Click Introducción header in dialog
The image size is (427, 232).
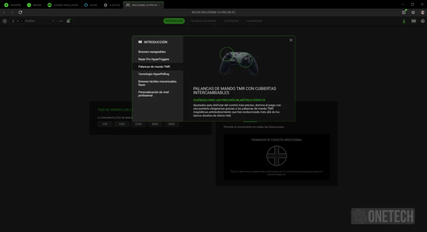pos(153,42)
